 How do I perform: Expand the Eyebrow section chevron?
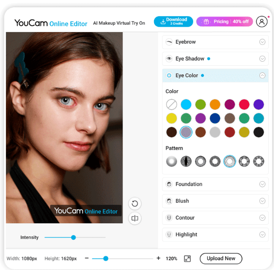pos(262,42)
